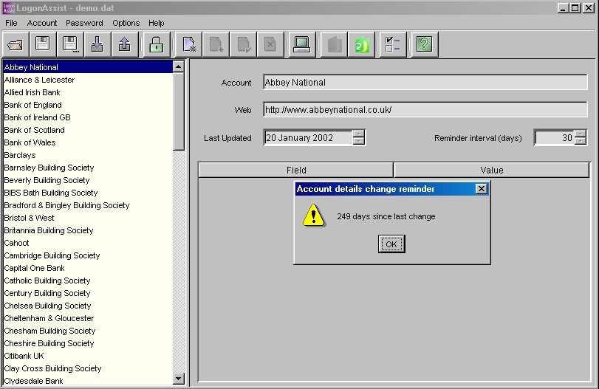Open the checklist options toolbar icon

point(393,44)
